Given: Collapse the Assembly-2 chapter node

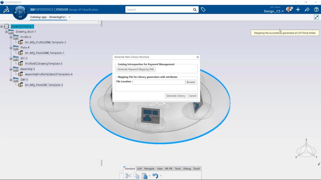Looking at the screenshot, I should tap(11, 69).
